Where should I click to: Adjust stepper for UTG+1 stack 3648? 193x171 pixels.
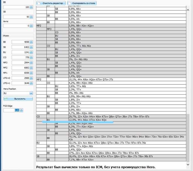click(31, 83)
